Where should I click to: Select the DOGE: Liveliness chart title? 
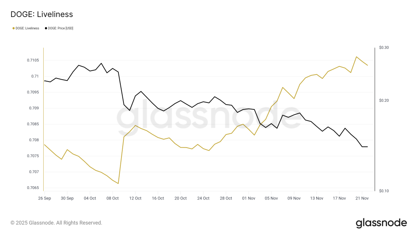pos(42,14)
